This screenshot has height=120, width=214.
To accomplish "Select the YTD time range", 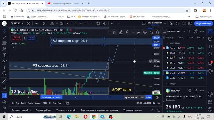I will 44,103.
